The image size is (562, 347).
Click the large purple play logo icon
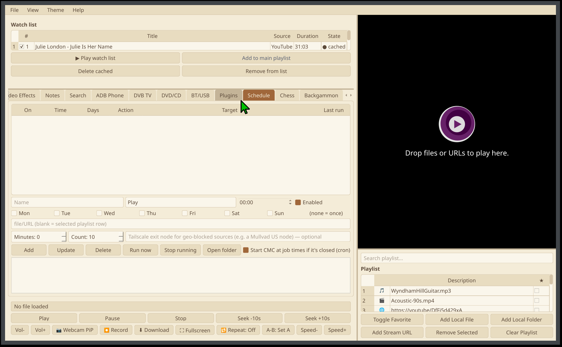[457, 124]
